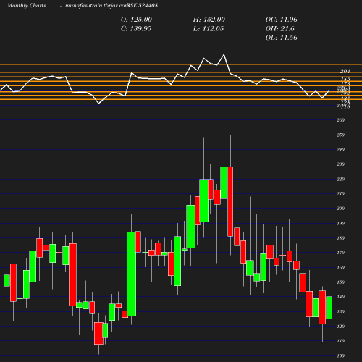Click the 190 price axis label
The image size is (362, 362).
[340, 223]
